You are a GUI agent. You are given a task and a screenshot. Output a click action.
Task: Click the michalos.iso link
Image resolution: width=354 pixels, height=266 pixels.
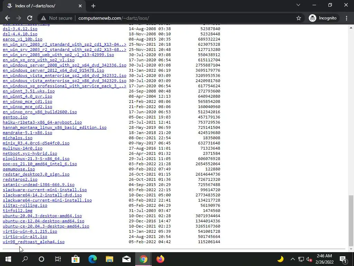point(18,138)
